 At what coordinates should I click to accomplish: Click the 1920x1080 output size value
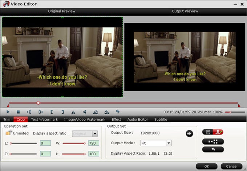tap(150, 133)
